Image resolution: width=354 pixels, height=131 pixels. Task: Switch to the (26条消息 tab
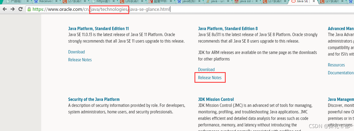(x=132, y=1)
